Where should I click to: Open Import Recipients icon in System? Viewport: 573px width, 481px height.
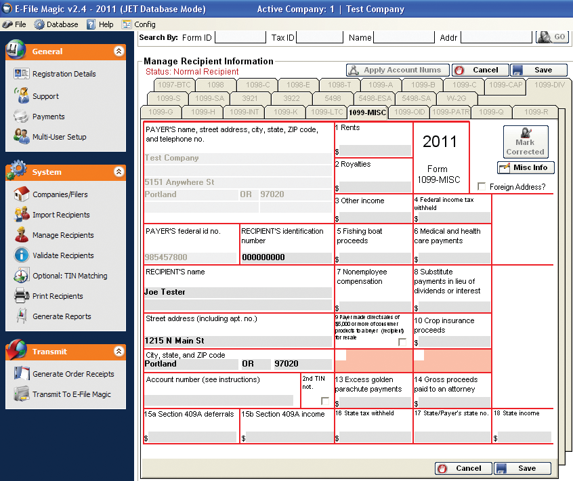21,215
